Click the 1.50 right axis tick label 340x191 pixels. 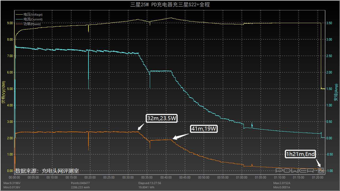pyautogui.click(x=329, y=89)
